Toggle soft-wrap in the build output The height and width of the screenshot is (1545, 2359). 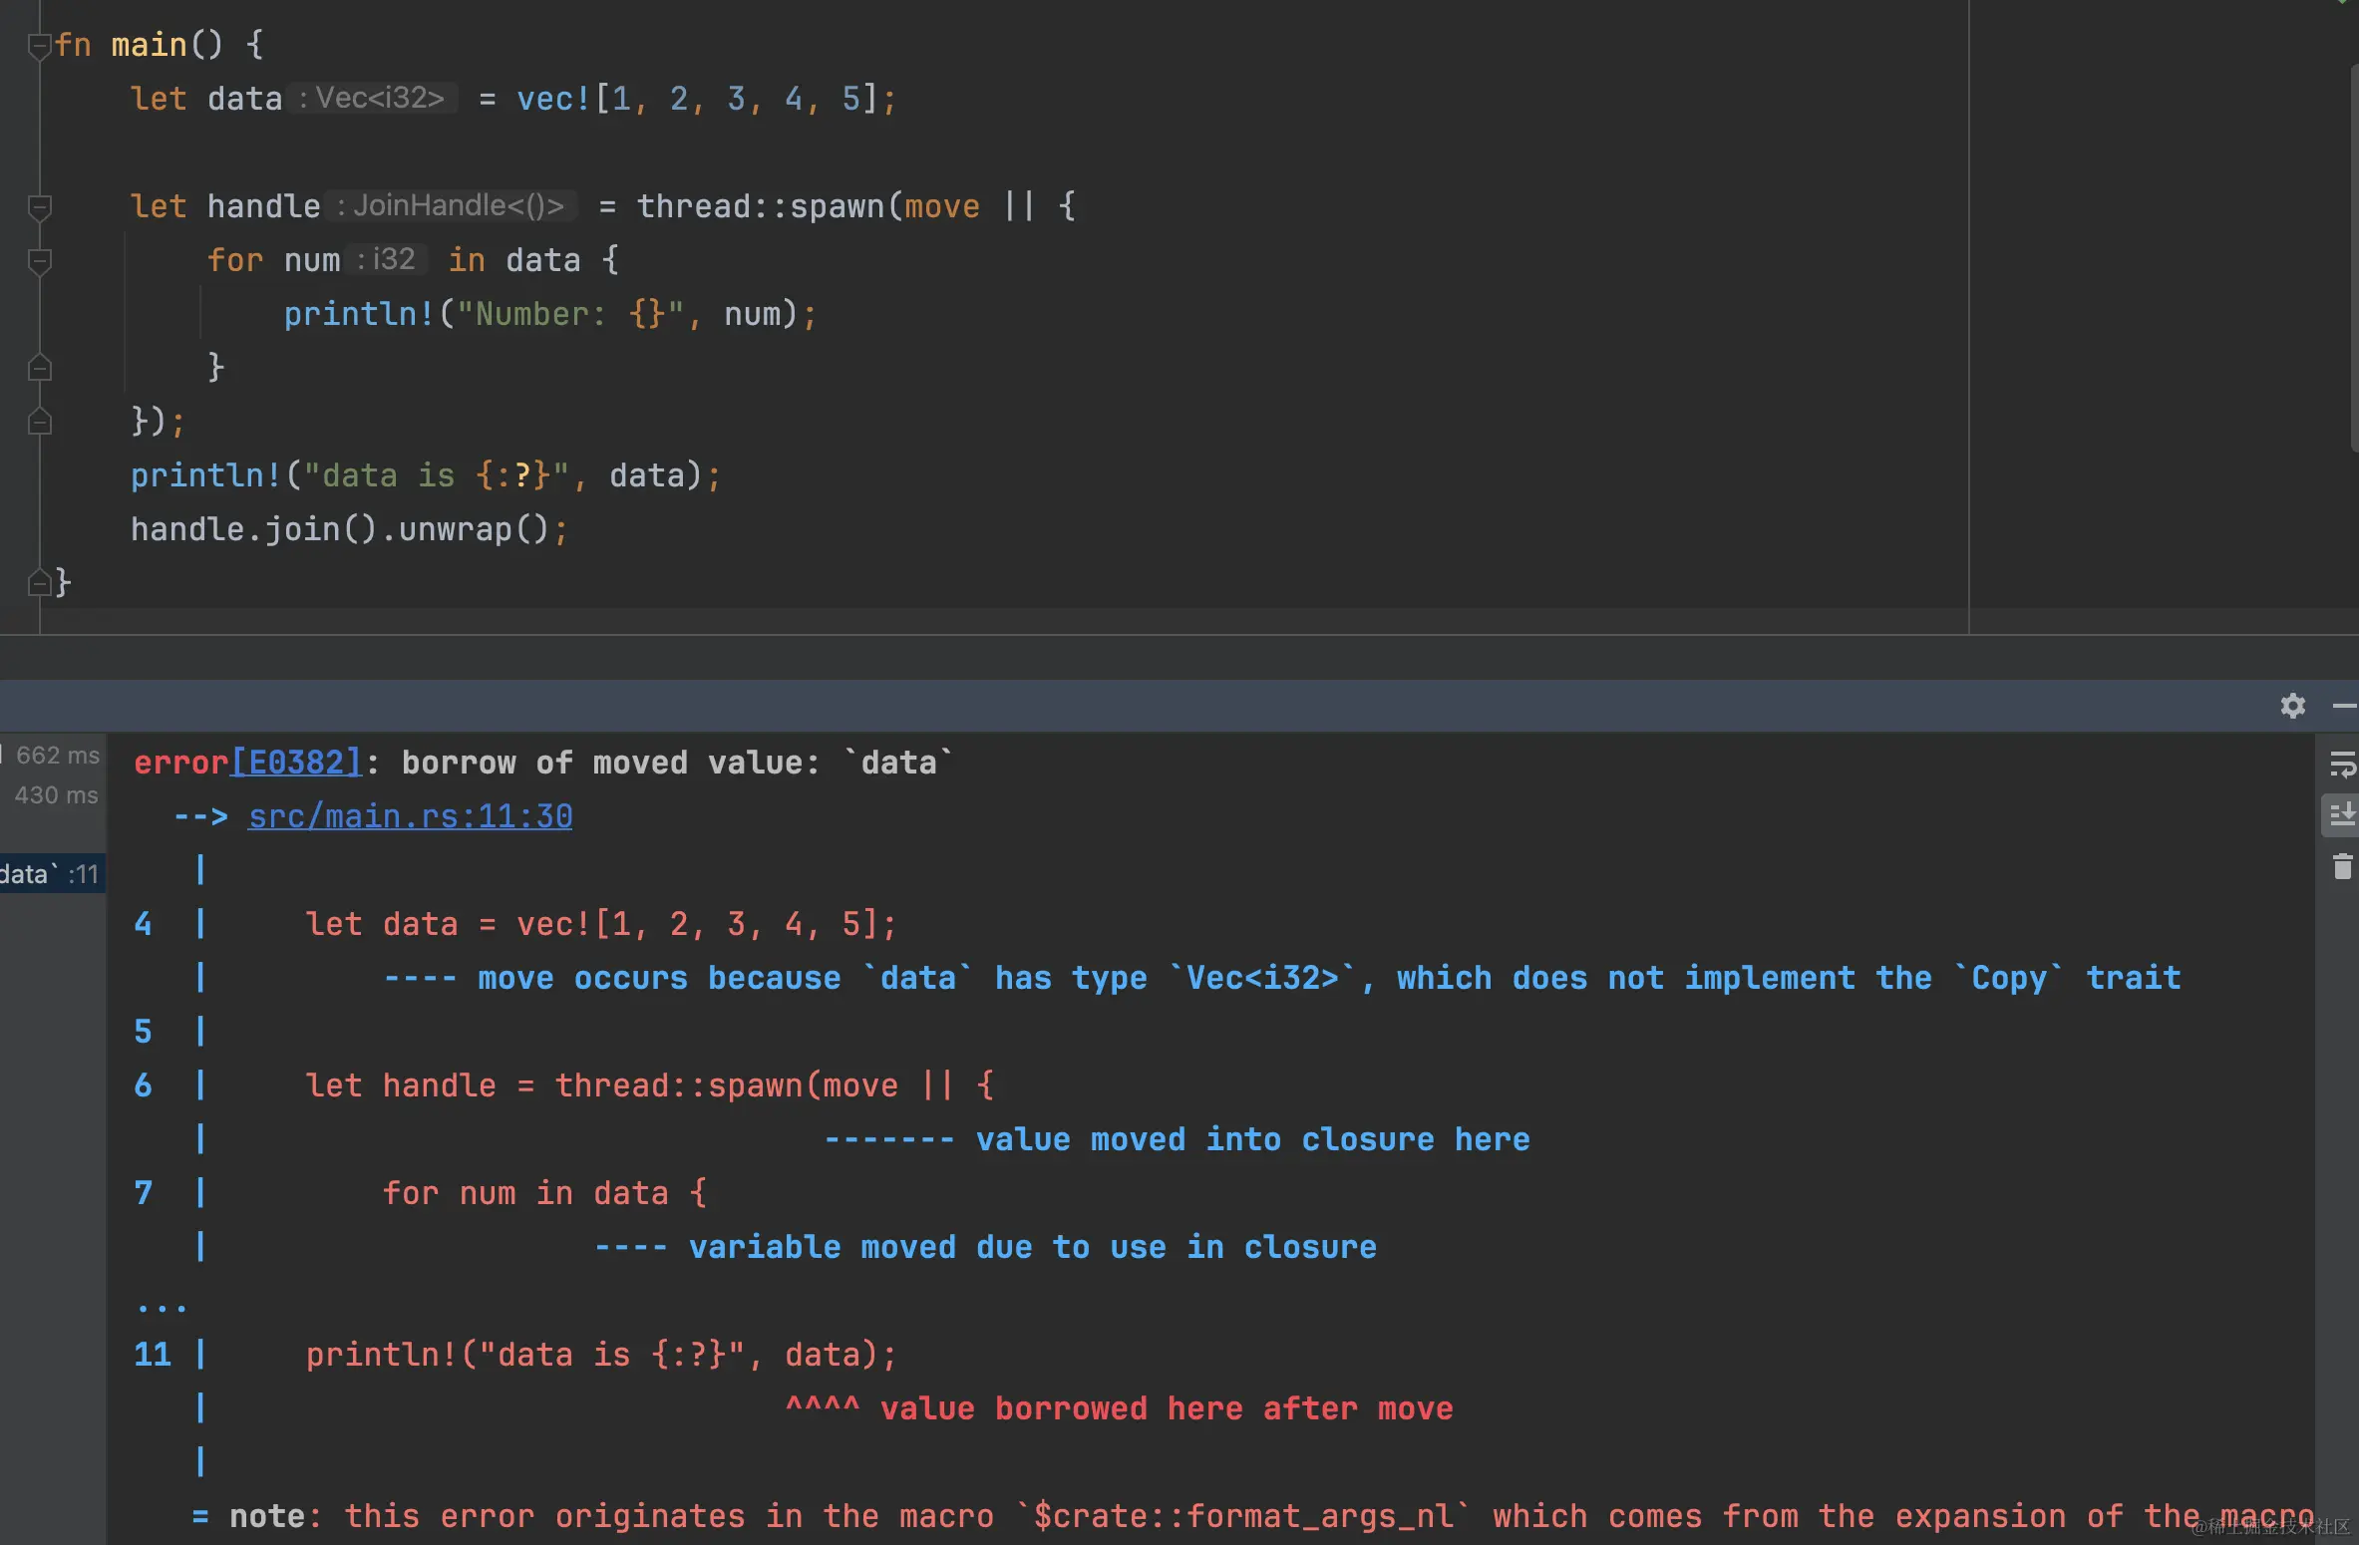click(2341, 765)
